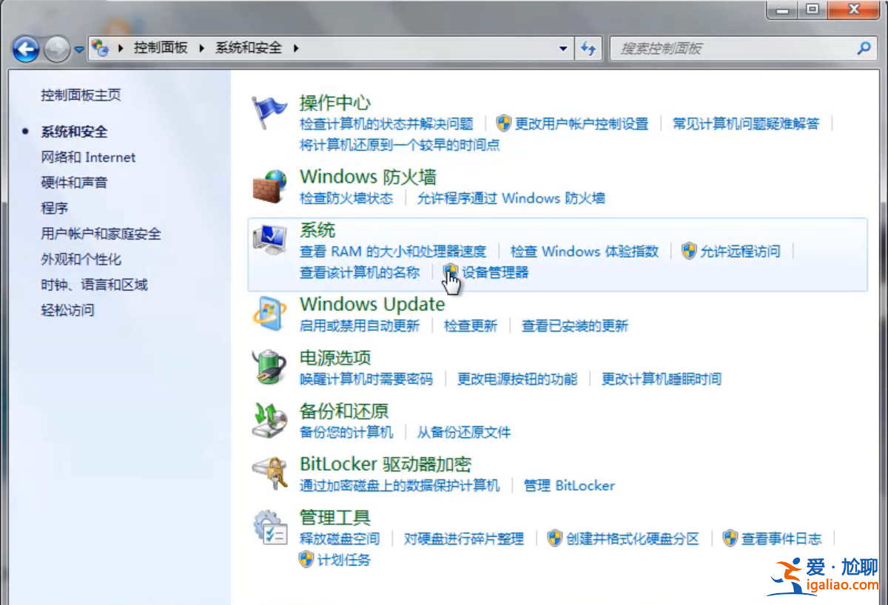Click the 备份和还原 icon

tap(269, 419)
